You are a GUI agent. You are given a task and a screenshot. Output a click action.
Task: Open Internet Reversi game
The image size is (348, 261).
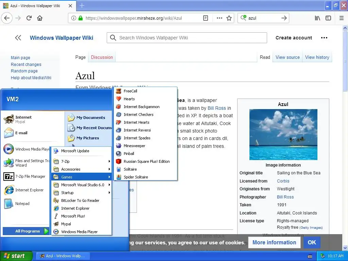(145, 130)
